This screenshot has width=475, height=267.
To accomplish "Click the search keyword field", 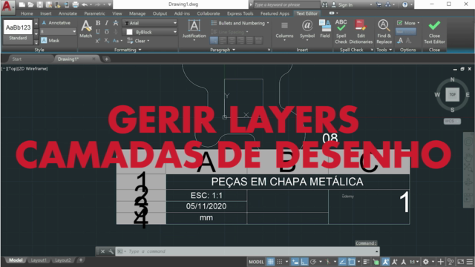I will pos(286,4).
